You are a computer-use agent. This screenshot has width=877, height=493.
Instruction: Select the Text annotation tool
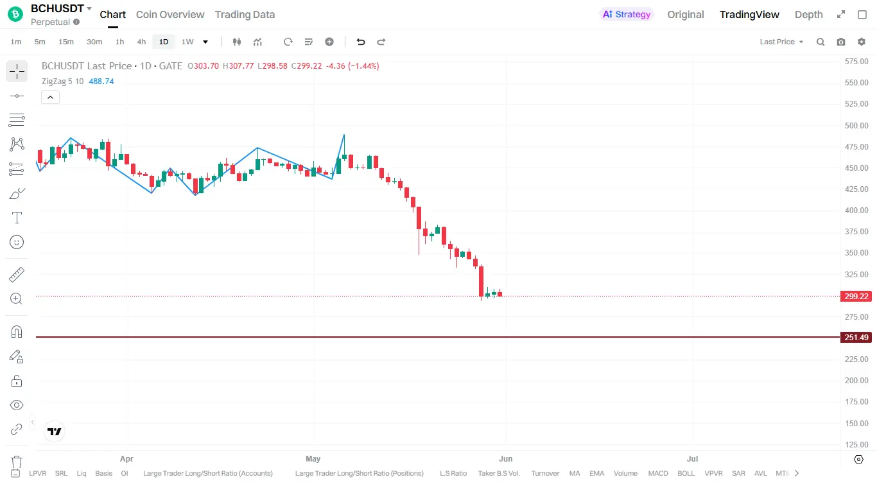click(17, 218)
